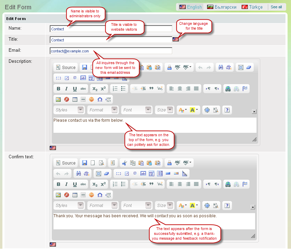Click the Smiley icon in the Confirm text editor
291x249 pixels.
91,195
